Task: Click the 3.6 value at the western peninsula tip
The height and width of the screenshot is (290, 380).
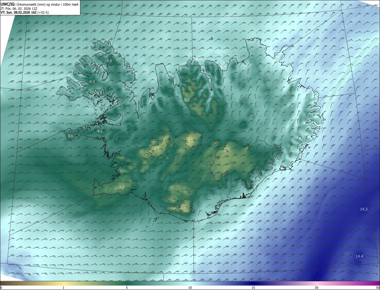Action: 70,136
